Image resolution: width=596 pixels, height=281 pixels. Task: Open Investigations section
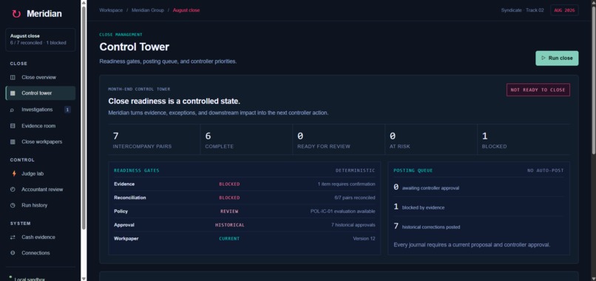tap(40, 110)
